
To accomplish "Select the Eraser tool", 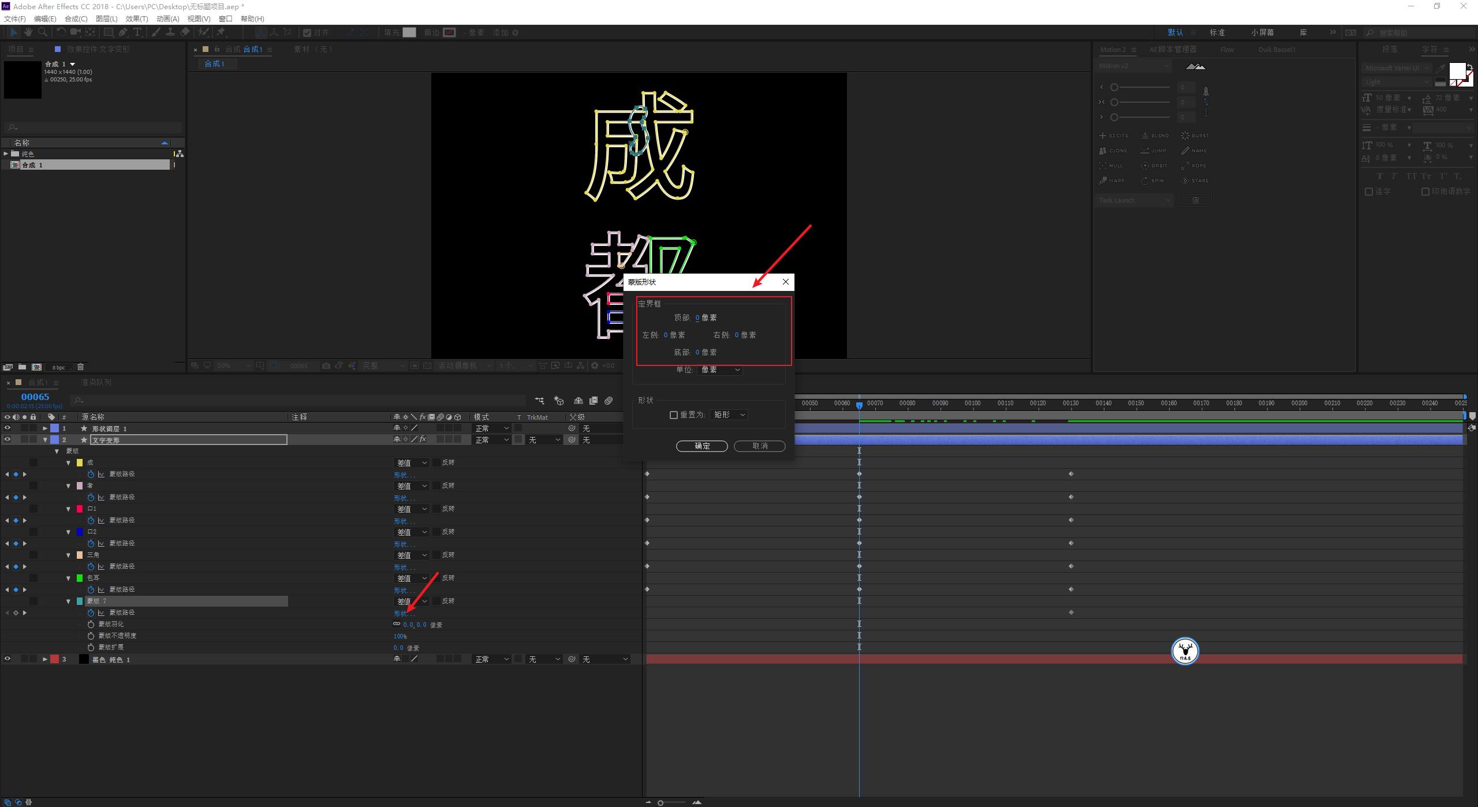I will click(x=185, y=32).
